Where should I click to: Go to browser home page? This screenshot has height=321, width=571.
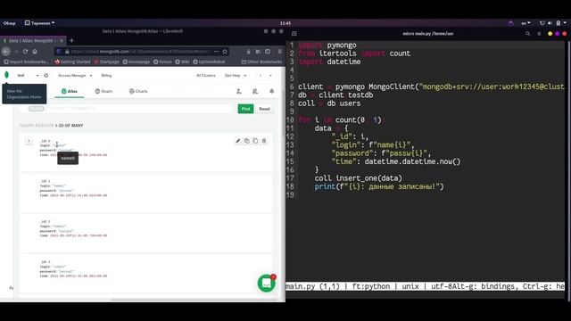pyautogui.click(x=35, y=52)
